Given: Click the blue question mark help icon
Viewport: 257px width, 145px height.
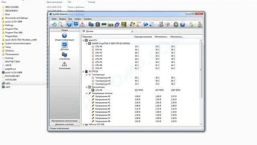Looking at the screenshot, I should [182, 25].
